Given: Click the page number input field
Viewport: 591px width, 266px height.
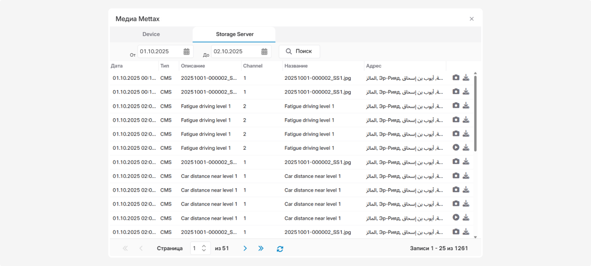Looking at the screenshot, I should 196,249.
